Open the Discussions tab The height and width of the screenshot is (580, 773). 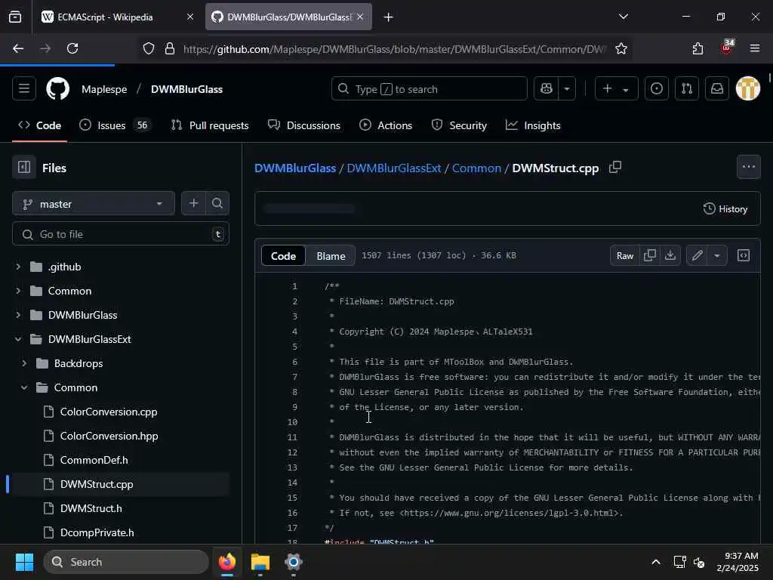303,125
